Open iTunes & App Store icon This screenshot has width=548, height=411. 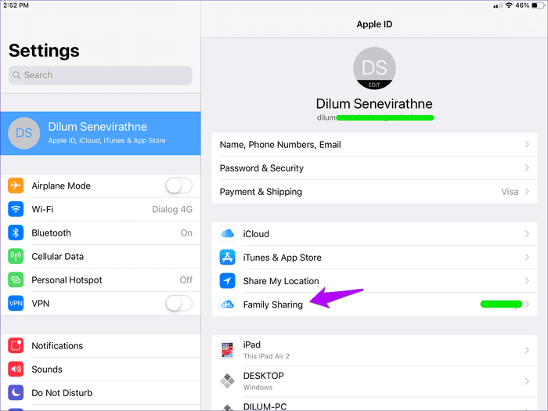click(x=228, y=258)
